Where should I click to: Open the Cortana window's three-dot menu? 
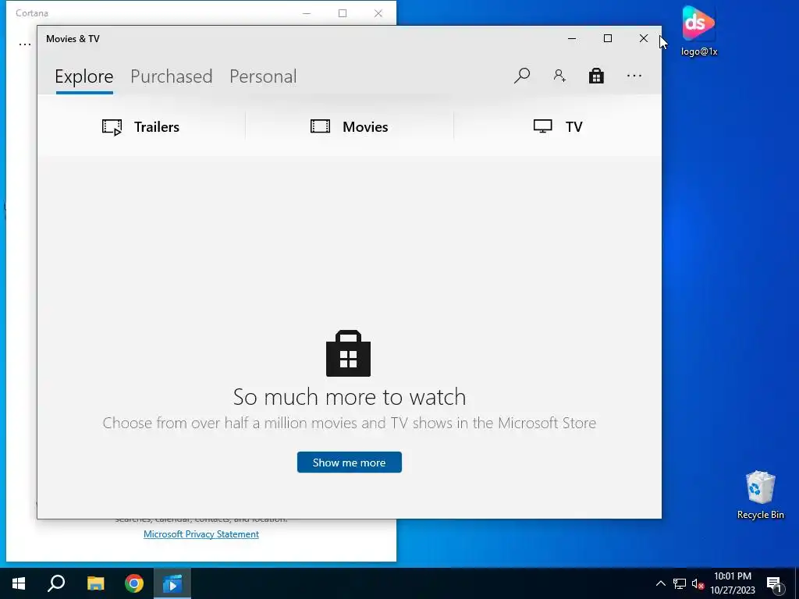click(x=24, y=44)
